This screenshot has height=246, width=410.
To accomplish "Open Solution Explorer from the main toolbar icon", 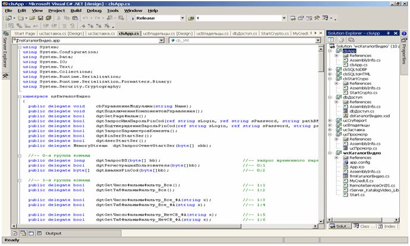I will click(293, 18).
